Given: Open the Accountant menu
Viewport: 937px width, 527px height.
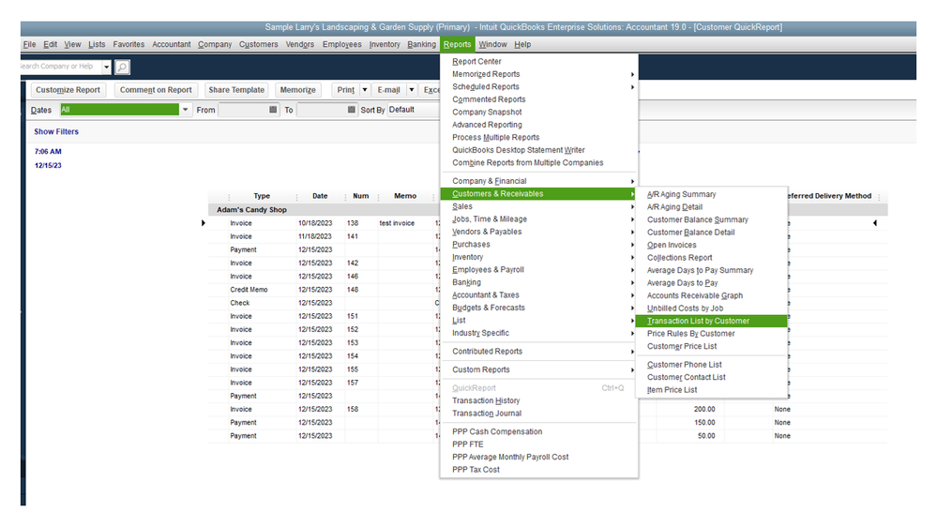Looking at the screenshot, I should [x=172, y=44].
